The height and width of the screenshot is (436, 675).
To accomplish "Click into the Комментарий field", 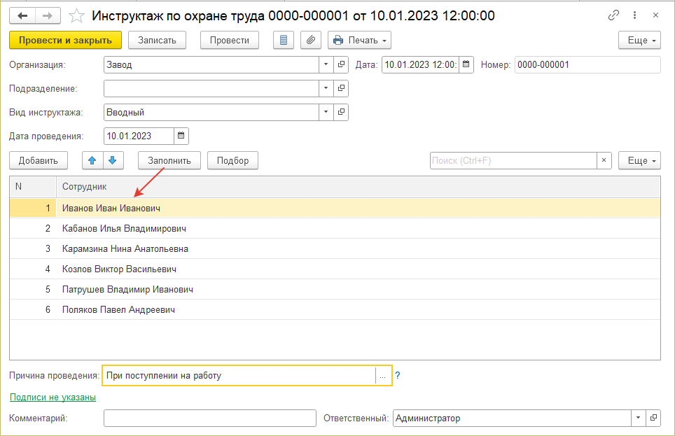I will tap(210, 418).
